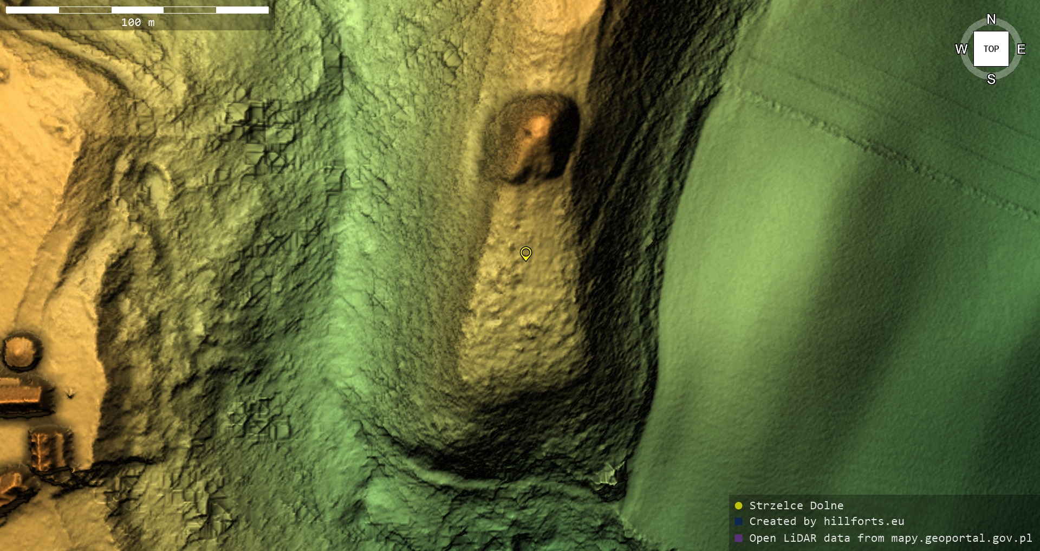Click the blue square beside hillforts.eu credit
This screenshot has width=1040, height=551.
738,521
